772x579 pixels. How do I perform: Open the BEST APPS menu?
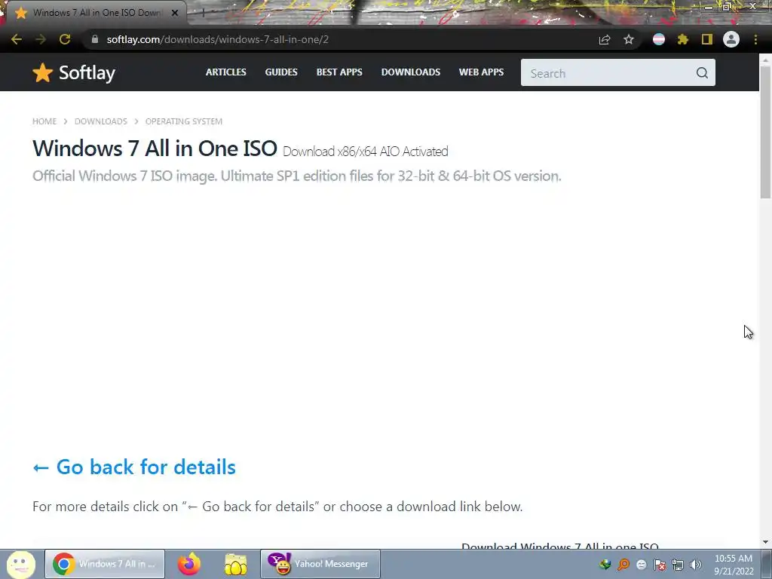click(x=339, y=72)
